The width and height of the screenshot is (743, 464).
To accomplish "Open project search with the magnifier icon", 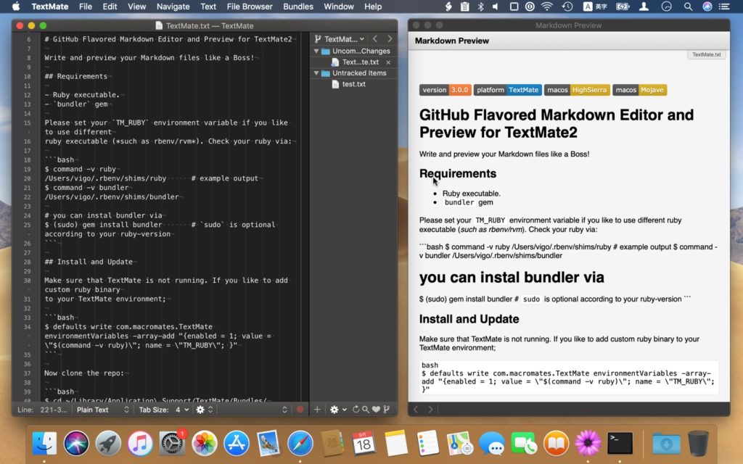I will tap(366, 410).
